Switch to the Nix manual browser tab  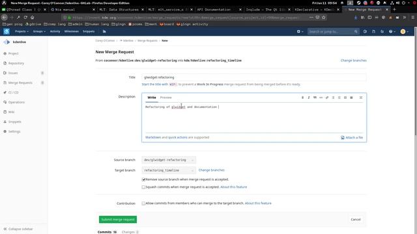(73, 9)
